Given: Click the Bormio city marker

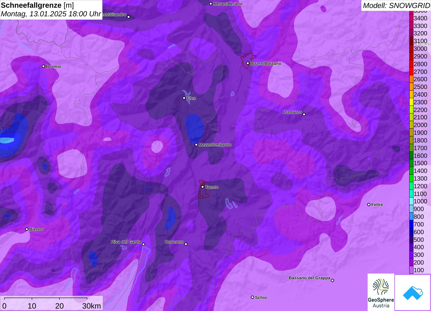Looking at the screenshot, I should (x=43, y=66).
